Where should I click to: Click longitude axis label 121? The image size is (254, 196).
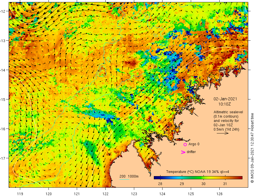(x=77, y=194)
